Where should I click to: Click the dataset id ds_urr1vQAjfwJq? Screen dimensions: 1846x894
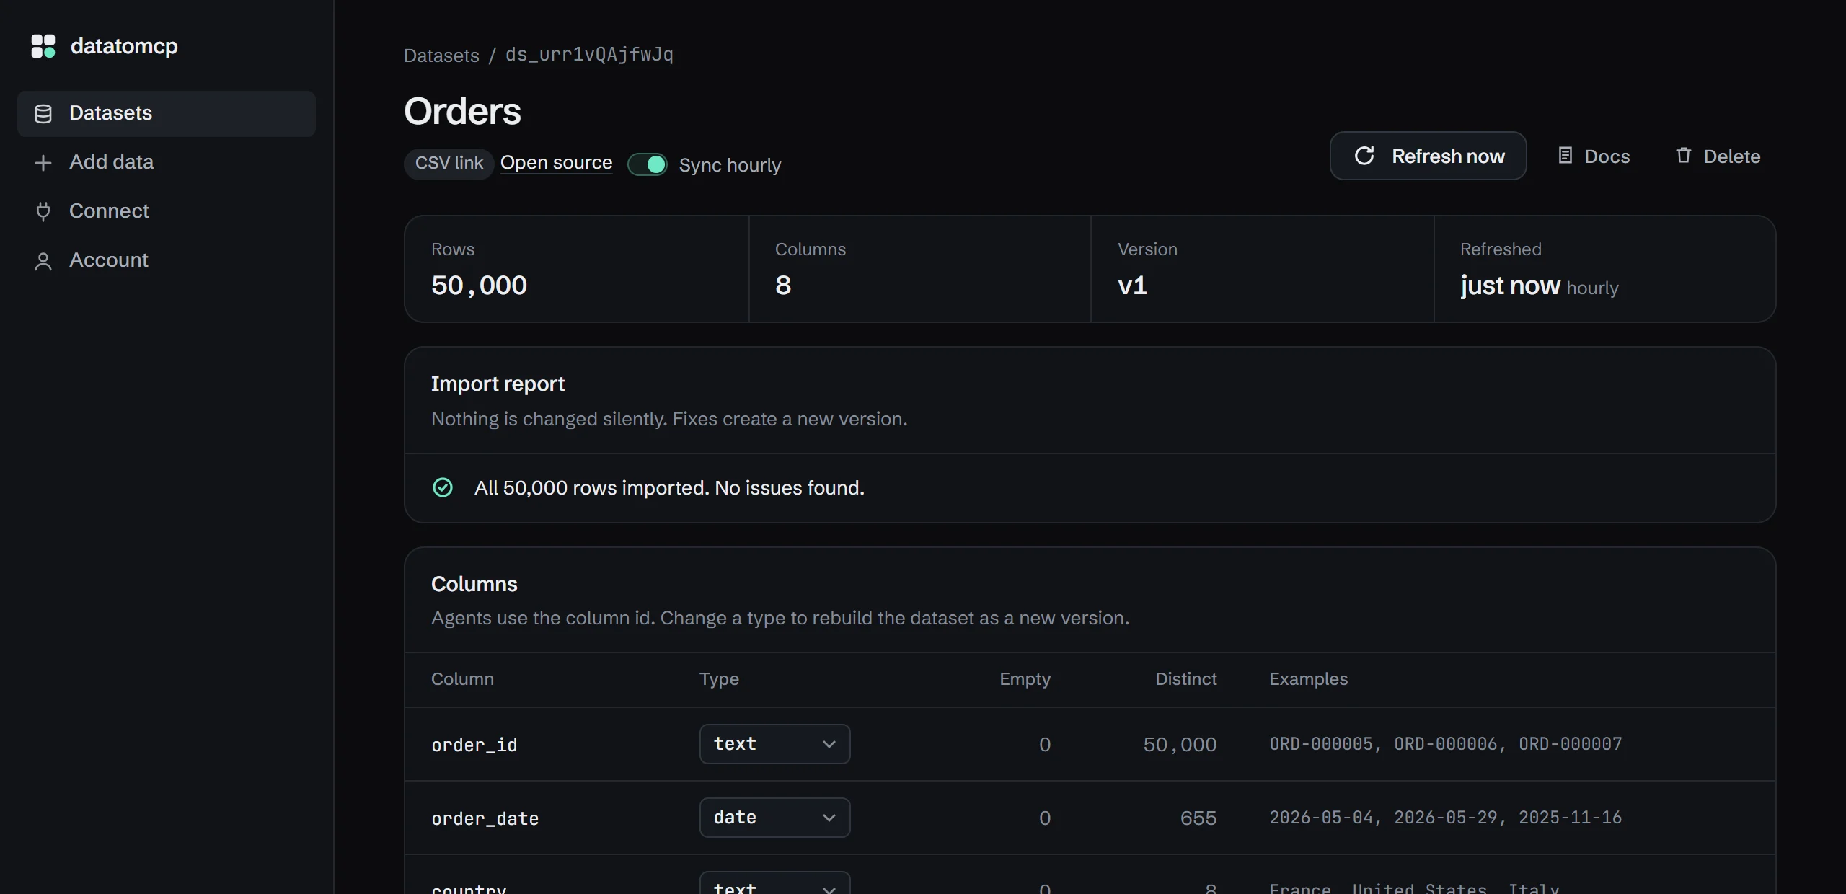point(589,55)
